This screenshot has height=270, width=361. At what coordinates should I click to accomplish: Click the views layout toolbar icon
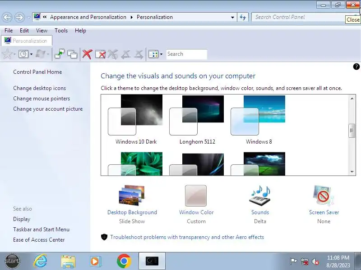[x=153, y=54]
